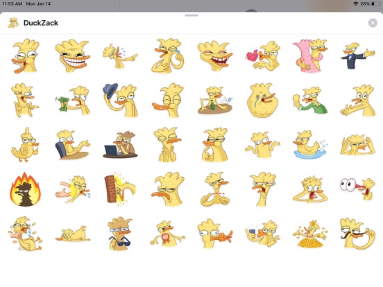Image resolution: width=383 pixels, height=287 pixels.
Task: Pick the duck sitting in office chair
Action: (x=73, y=144)
